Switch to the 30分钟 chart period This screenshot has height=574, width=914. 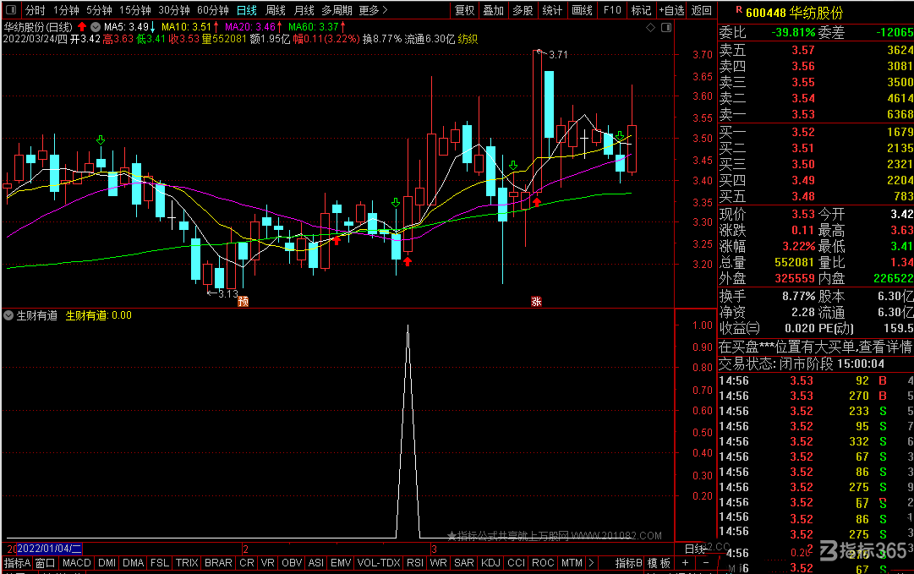(173, 10)
